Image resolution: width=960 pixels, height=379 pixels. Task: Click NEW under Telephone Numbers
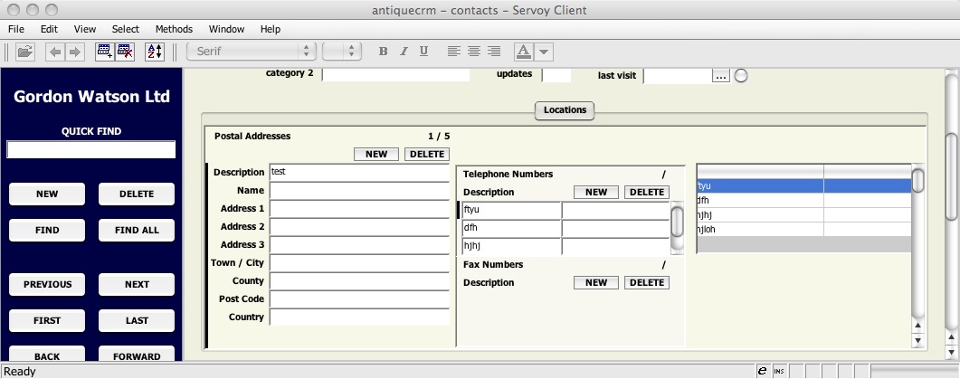[x=595, y=193]
